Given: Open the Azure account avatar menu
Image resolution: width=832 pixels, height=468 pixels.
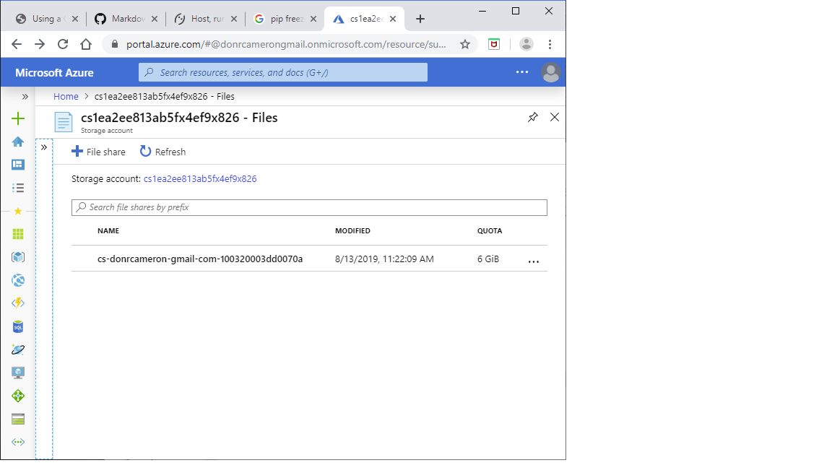Looking at the screenshot, I should [551, 72].
